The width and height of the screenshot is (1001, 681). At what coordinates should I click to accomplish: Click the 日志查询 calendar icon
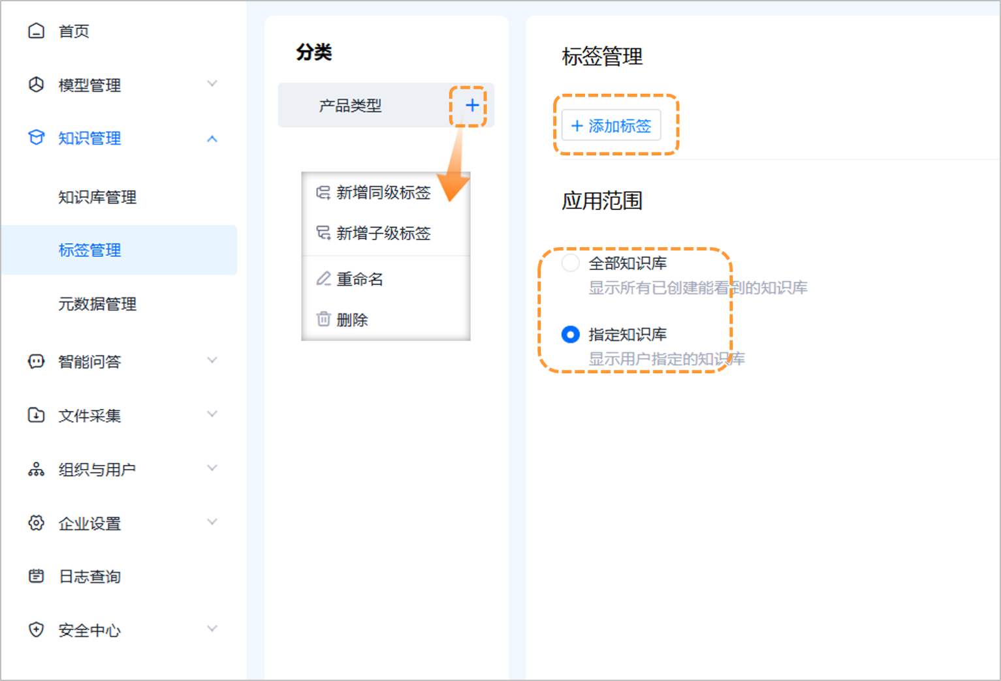(x=37, y=576)
